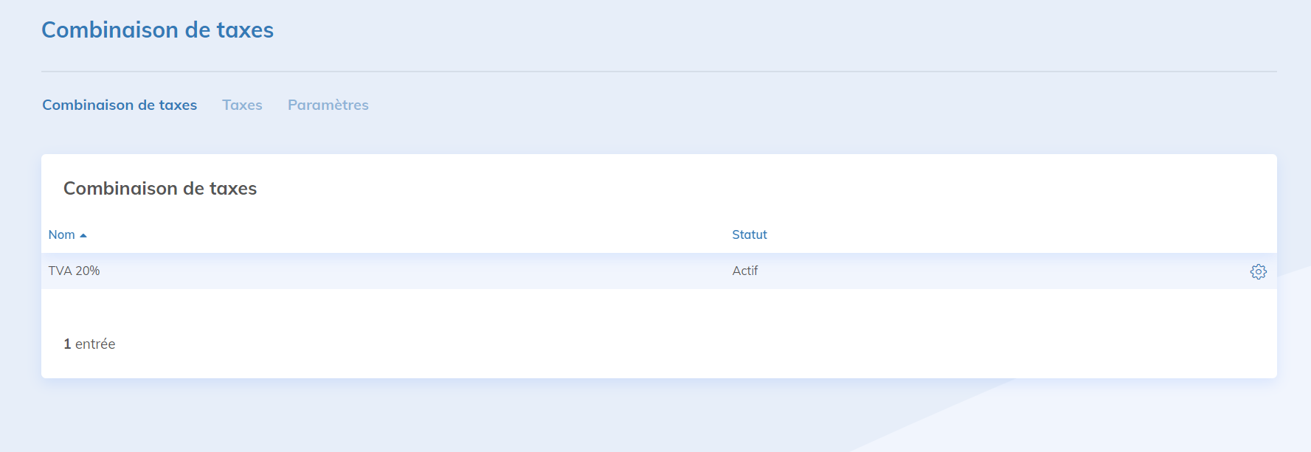Click the horizontal divider under the page title
The image size is (1311, 452).
tap(658, 72)
